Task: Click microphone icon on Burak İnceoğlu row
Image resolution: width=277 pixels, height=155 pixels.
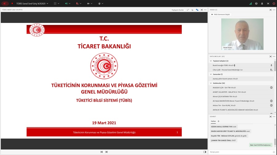Action: click(271, 65)
